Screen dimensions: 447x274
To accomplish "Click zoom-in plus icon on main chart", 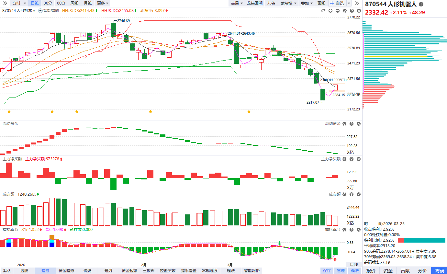I will click(x=330, y=11).
